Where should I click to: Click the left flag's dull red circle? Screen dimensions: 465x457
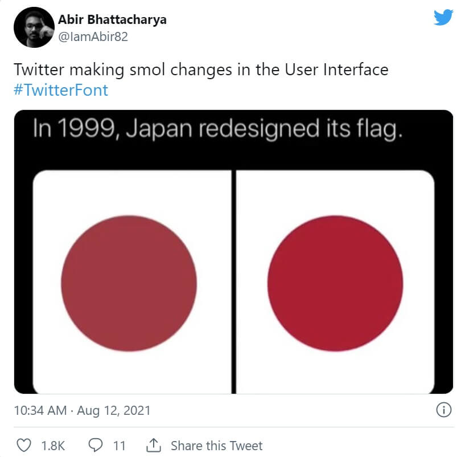click(129, 283)
